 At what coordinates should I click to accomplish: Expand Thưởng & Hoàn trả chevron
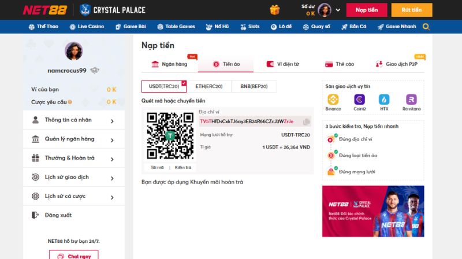[x=112, y=159]
